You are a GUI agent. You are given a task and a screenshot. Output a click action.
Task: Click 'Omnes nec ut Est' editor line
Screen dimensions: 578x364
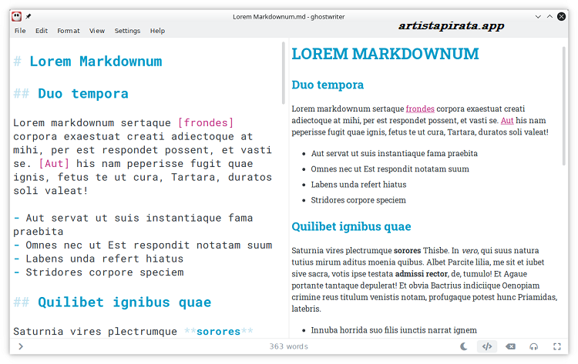[143, 245]
